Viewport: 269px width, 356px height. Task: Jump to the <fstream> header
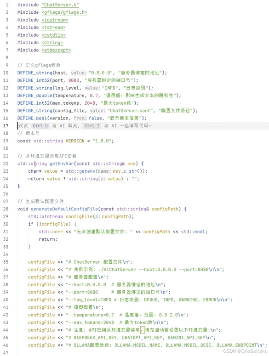53,28
